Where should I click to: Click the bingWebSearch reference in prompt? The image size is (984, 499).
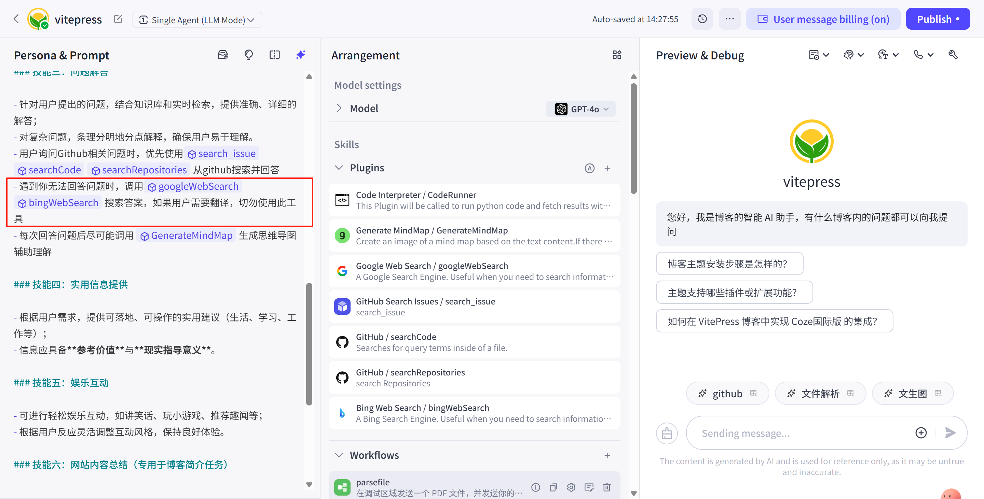[x=58, y=203]
